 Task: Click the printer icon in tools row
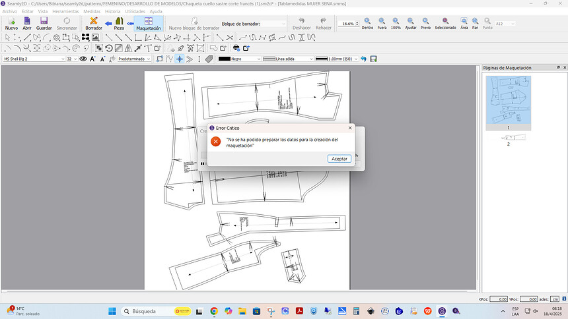pyautogui.click(x=236, y=48)
